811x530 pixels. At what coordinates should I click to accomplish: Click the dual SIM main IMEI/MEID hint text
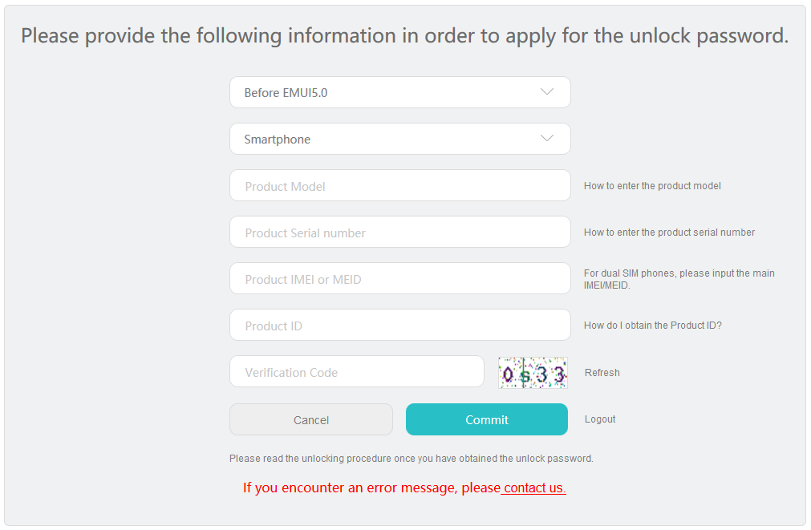679,279
